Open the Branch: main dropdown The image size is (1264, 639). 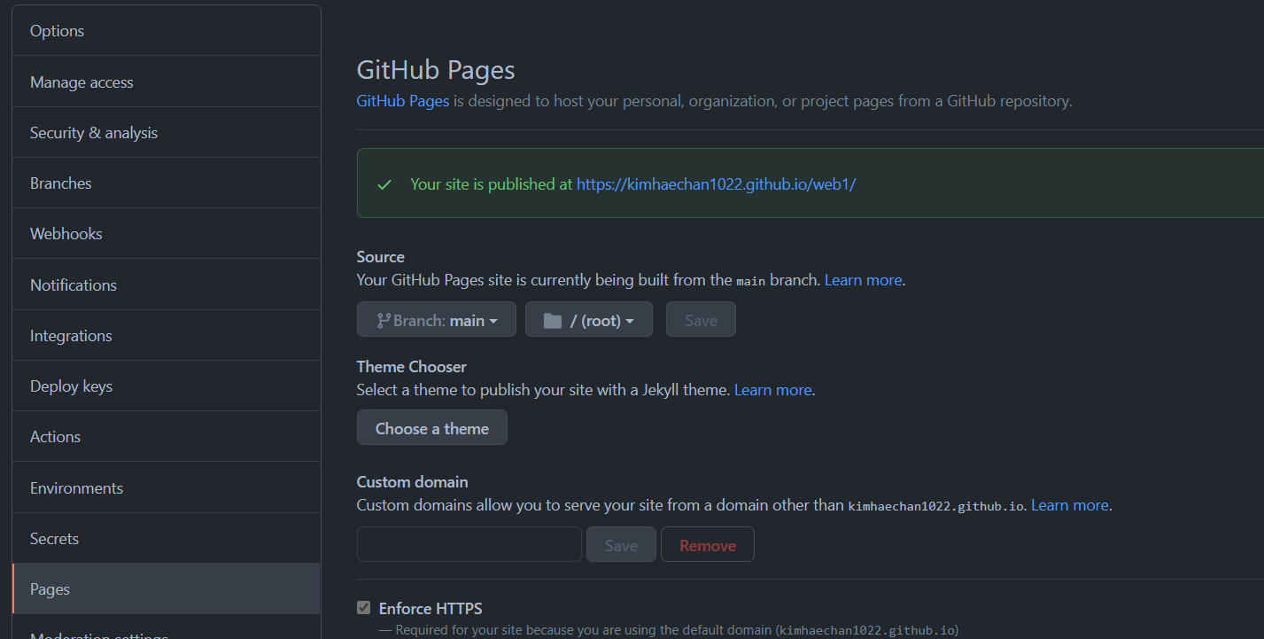(x=437, y=320)
